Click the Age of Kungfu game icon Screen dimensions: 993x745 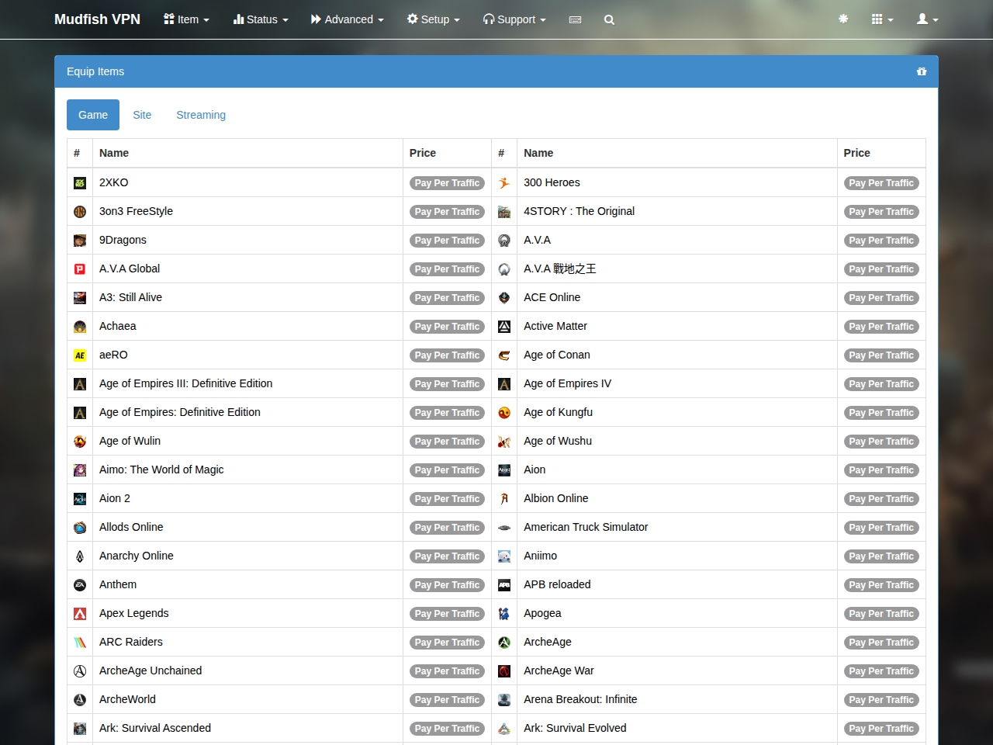pyautogui.click(x=504, y=413)
